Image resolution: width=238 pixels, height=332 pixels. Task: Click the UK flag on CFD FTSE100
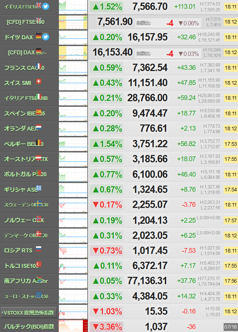click(x=39, y=20)
